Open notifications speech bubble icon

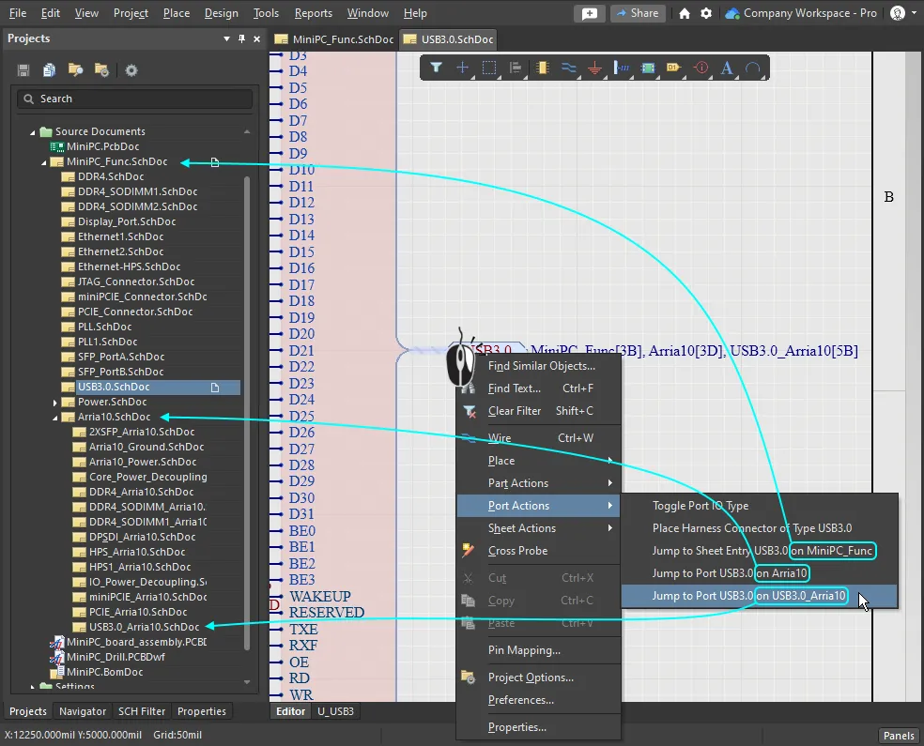point(590,13)
